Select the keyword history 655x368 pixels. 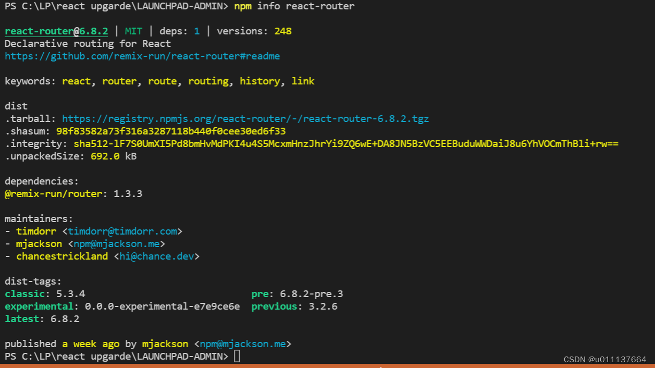tap(259, 81)
